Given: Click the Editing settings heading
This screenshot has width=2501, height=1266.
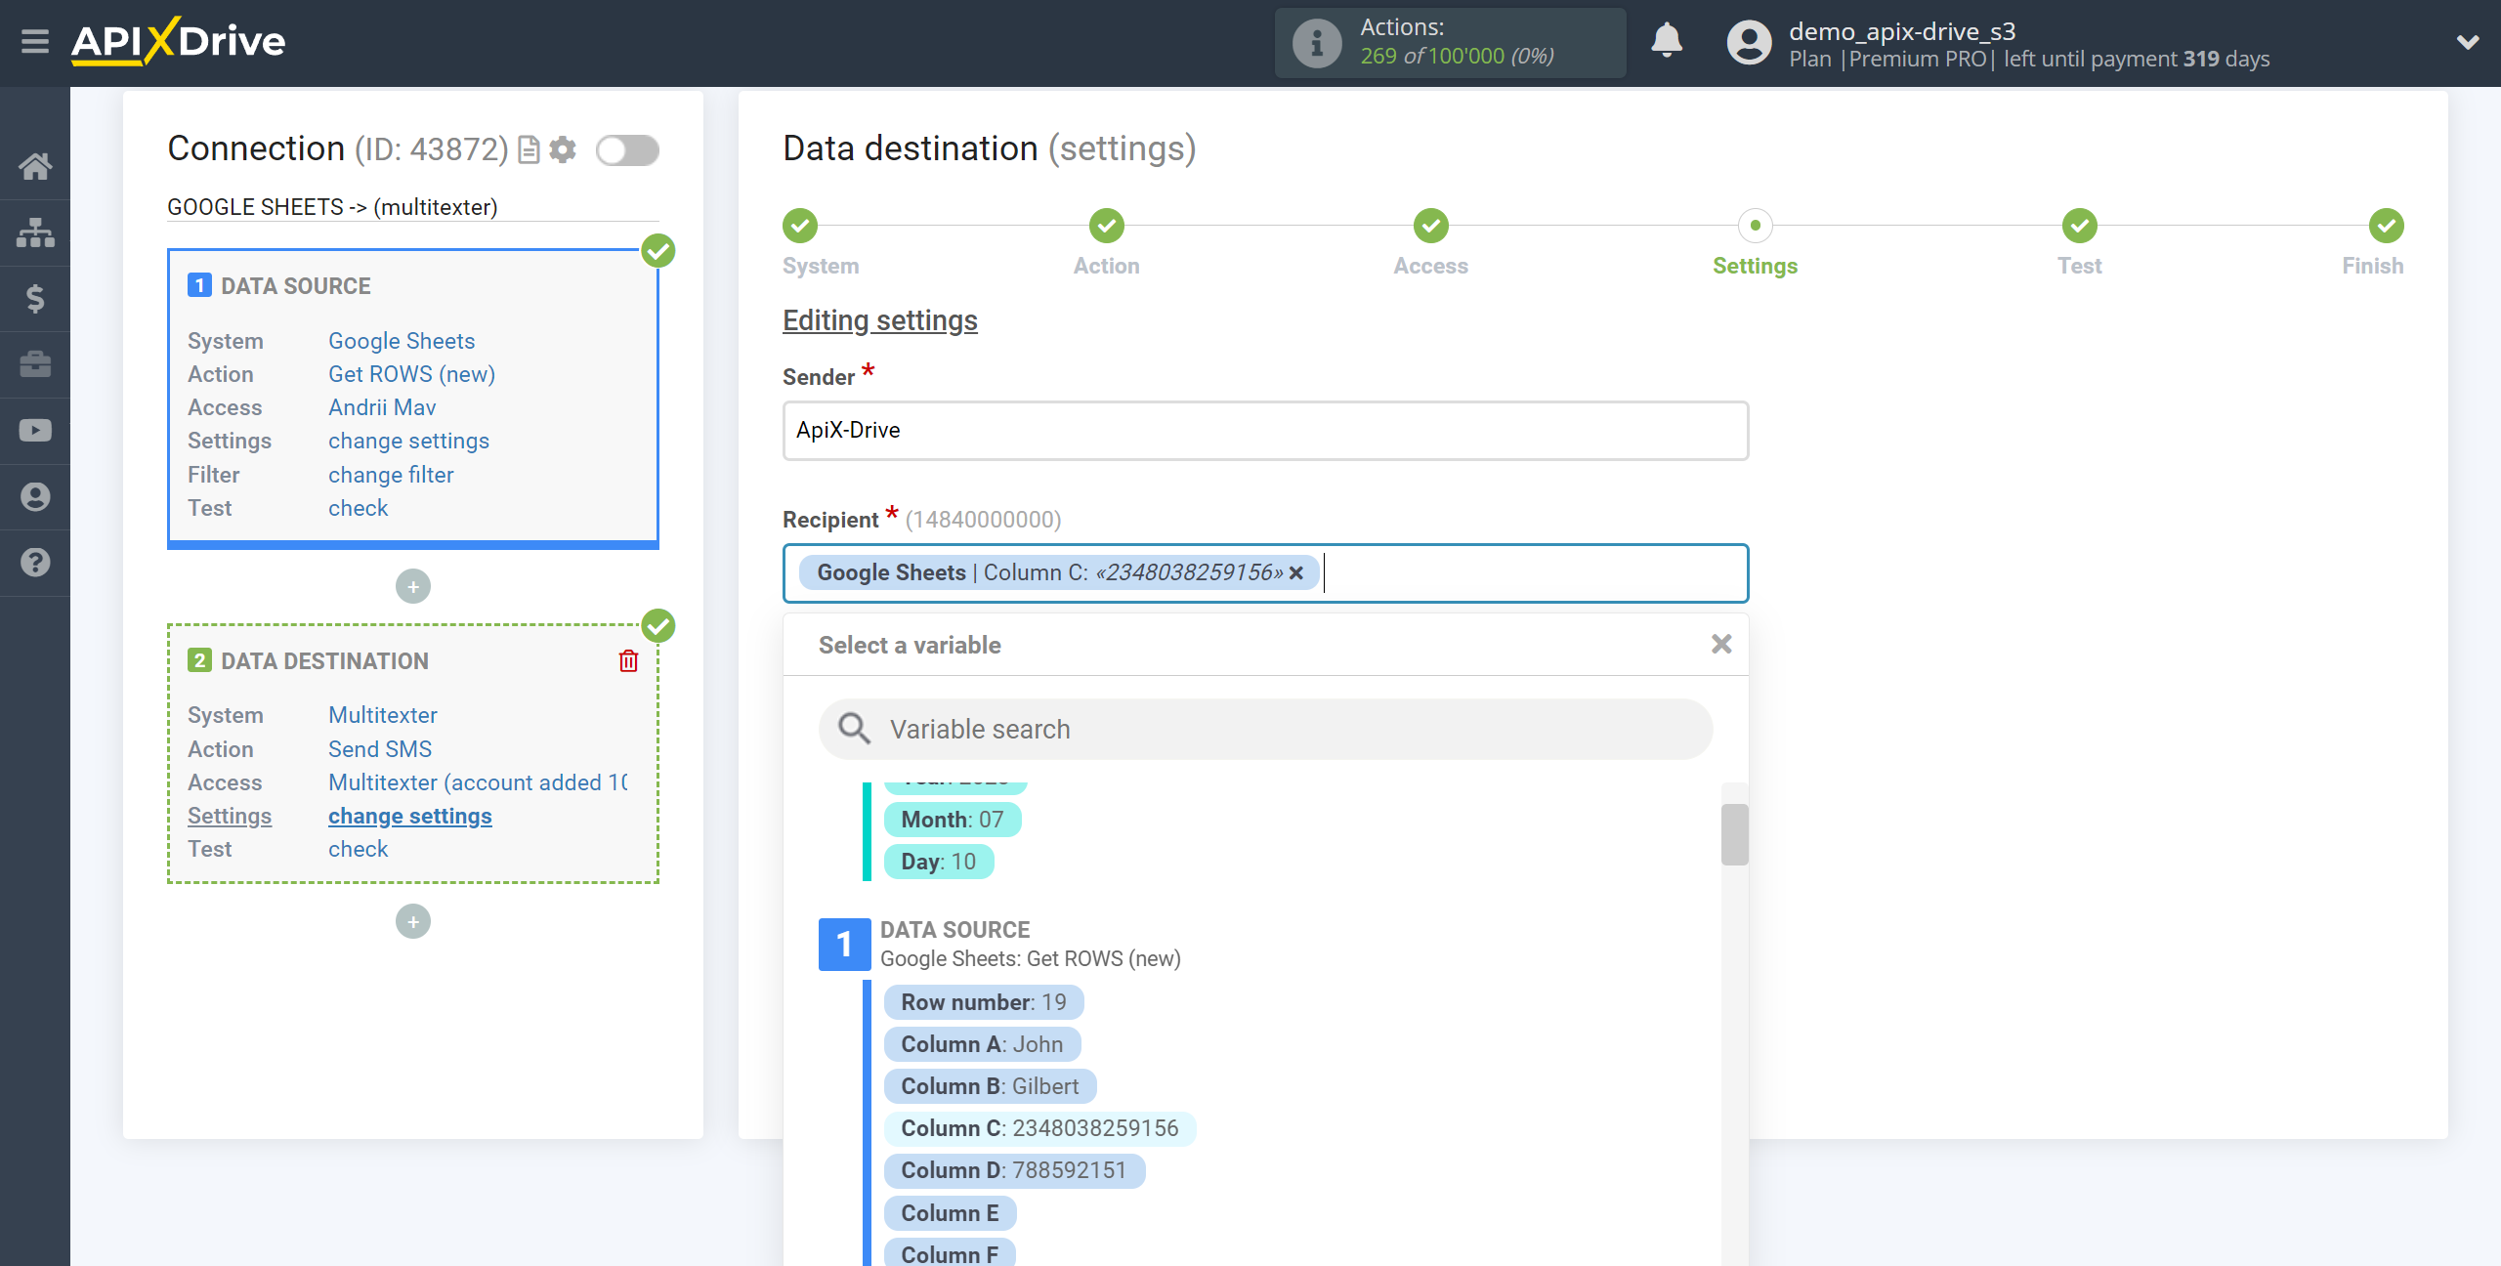Looking at the screenshot, I should tap(879, 320).
